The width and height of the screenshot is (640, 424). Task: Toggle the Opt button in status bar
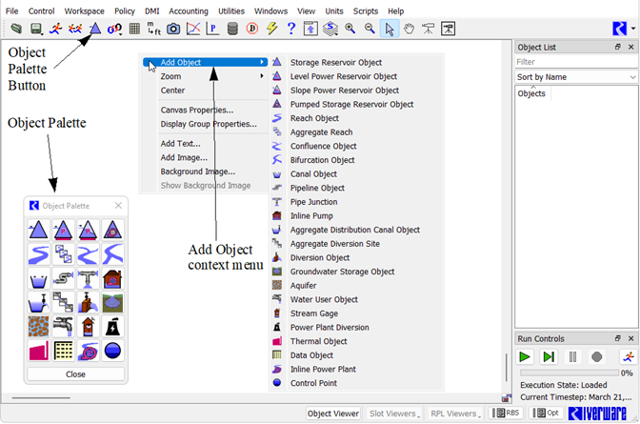[x=546, y=414]
